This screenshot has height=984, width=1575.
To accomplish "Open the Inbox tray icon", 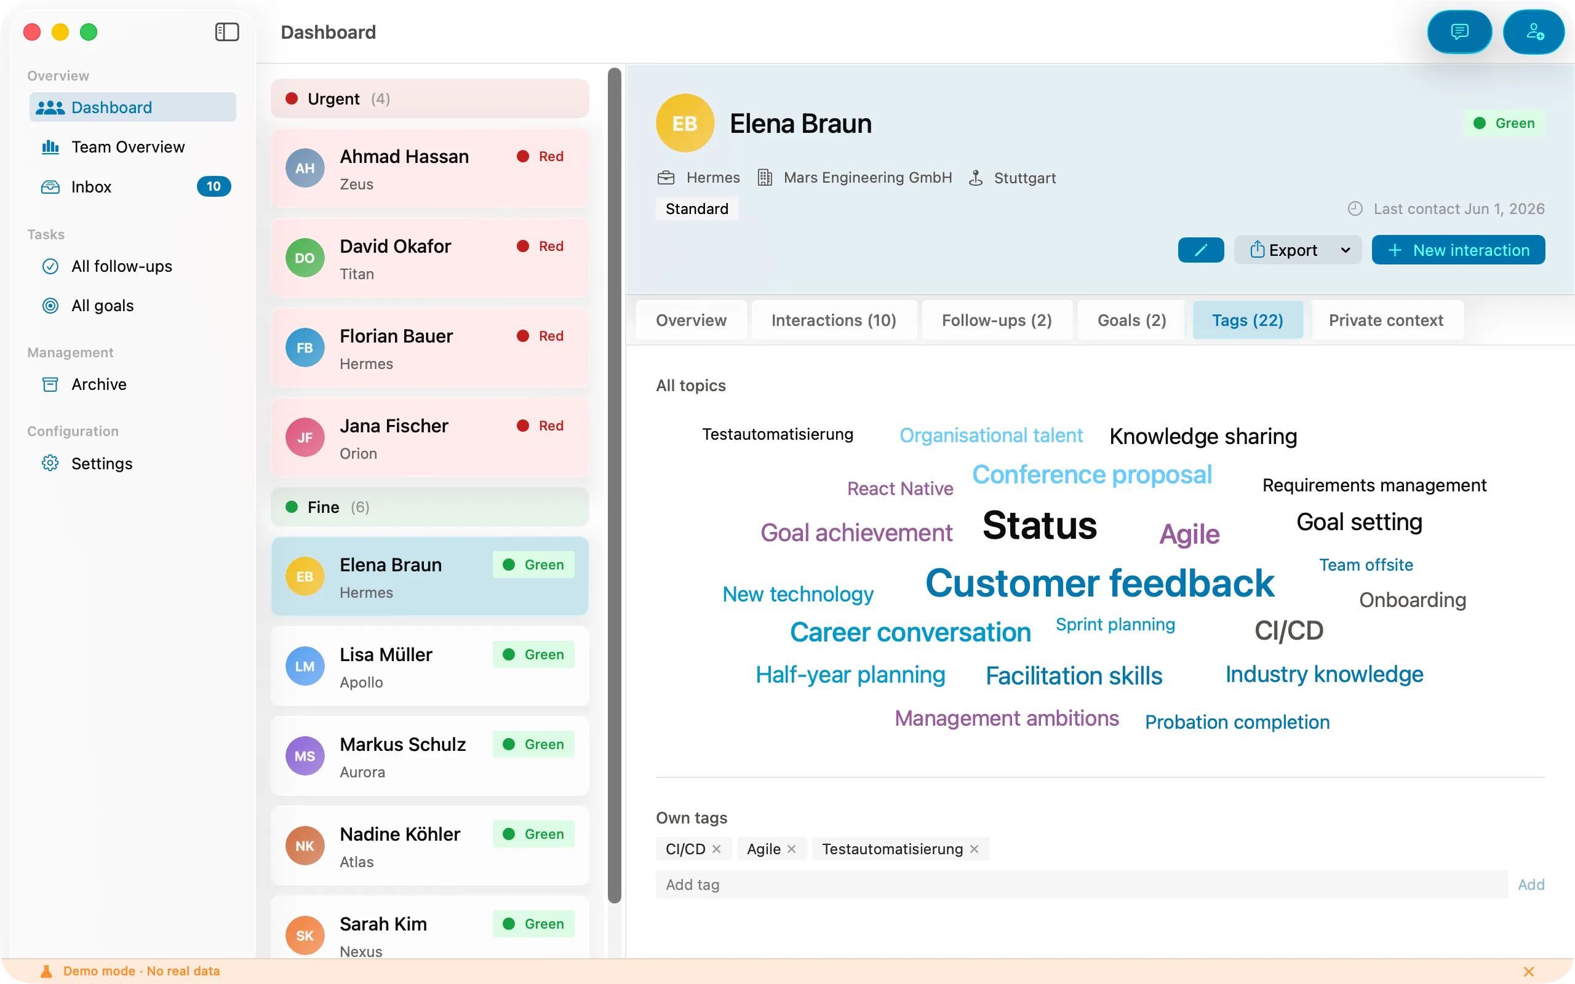I will [x=50, y=187].
